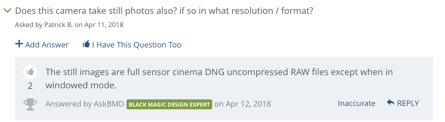Click the Apr 11, 2018 asked date

point(104,25)
